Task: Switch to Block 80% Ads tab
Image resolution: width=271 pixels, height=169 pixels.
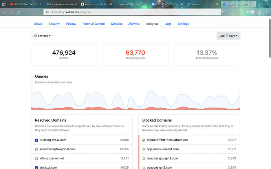Action: pyautogui.click(x=131, y=4)
